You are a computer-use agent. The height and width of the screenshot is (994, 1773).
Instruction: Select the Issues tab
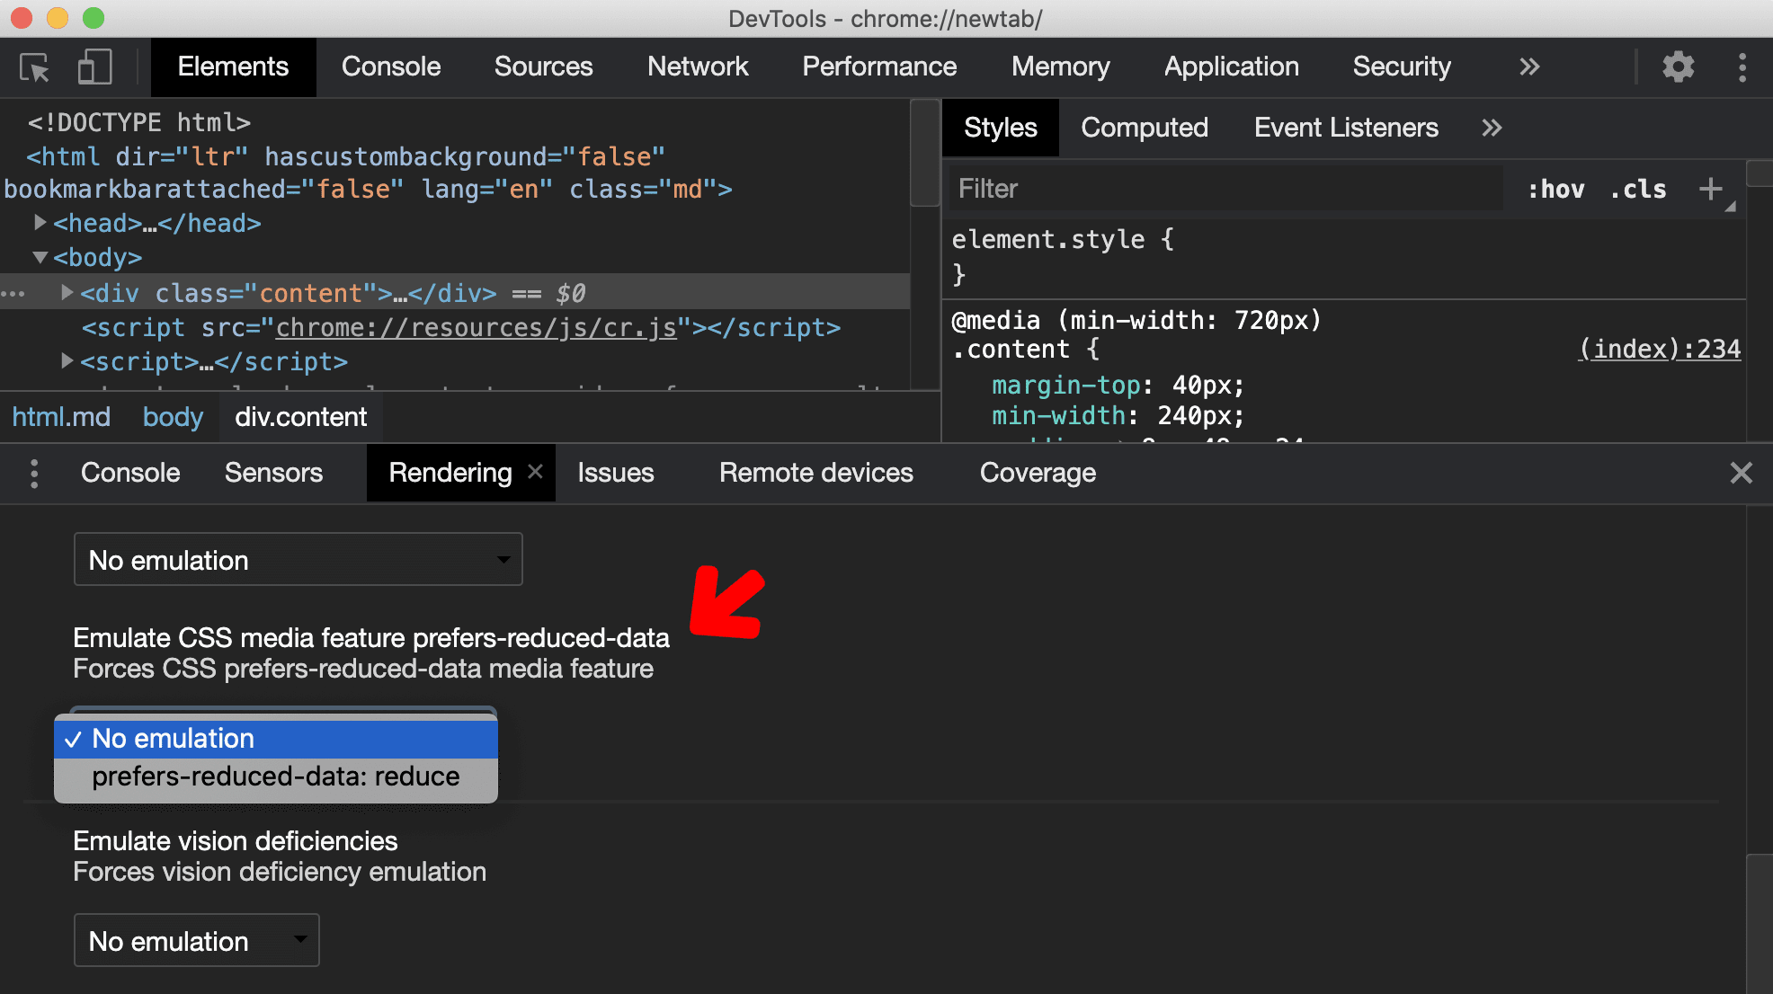tap(615, 472)
